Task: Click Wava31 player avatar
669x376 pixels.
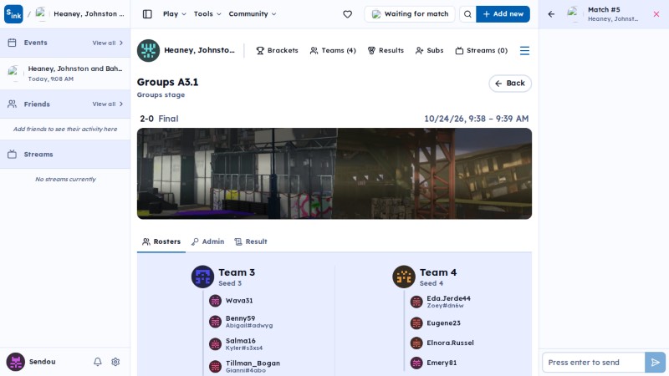Action: pyautogui.click(x=216, y=301)
